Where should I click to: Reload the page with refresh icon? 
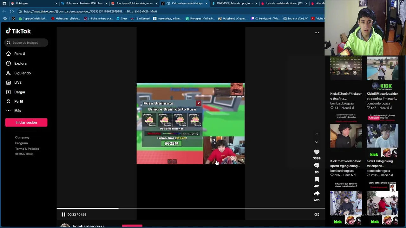coord(12,11)
